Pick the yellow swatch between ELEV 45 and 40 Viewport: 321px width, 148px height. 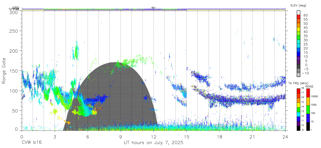tap(299, 29)
